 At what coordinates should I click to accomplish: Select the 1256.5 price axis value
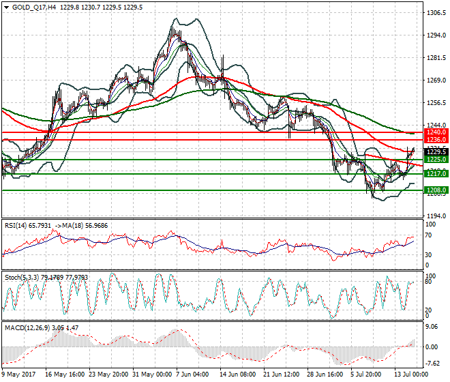436,102
